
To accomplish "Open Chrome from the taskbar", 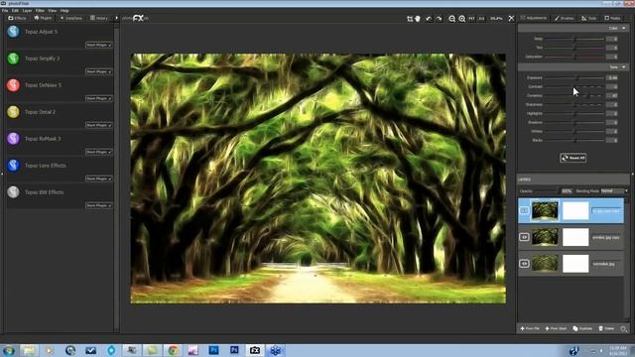I will click(173, 350).
